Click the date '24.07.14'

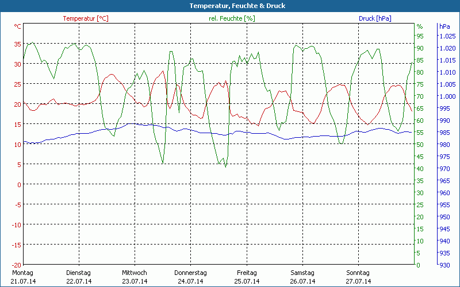tap(190, 281)
